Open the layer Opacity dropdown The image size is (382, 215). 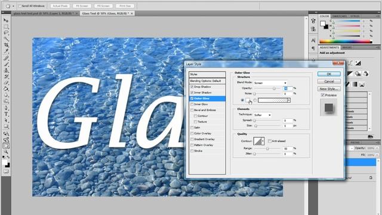[377, 148]
